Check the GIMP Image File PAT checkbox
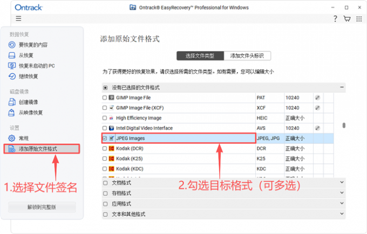The height and width of the screenshot is (234, 367). click(105, 98)
